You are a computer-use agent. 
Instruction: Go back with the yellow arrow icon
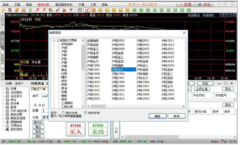point(3,10)
